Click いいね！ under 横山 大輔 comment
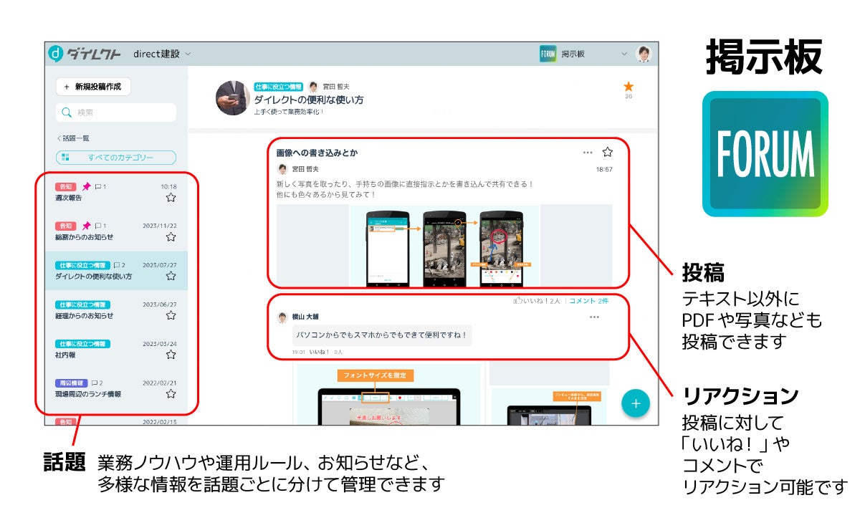860x523 pixels. tap(319, 352)
